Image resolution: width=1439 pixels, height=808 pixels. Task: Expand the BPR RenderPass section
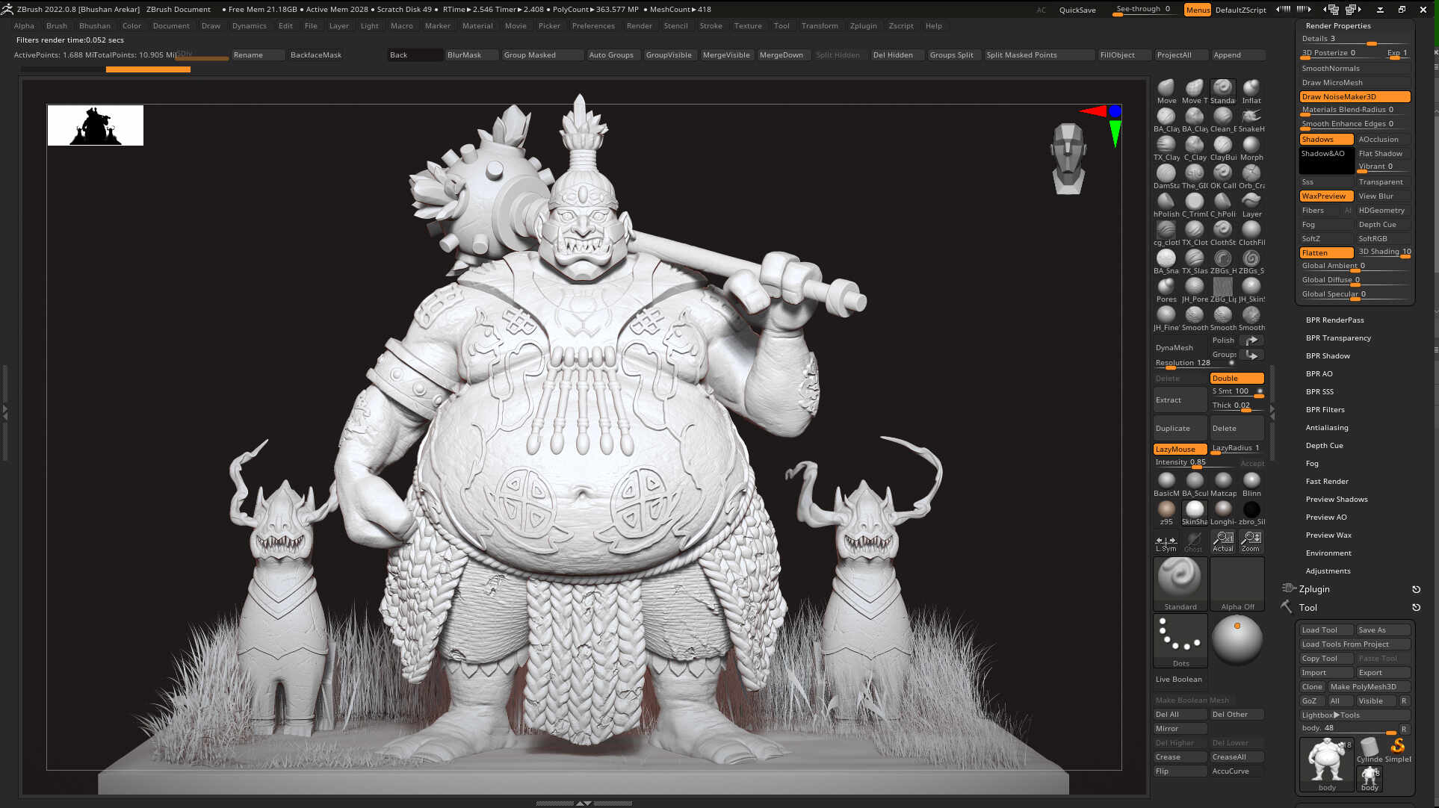pos(1334,320)
